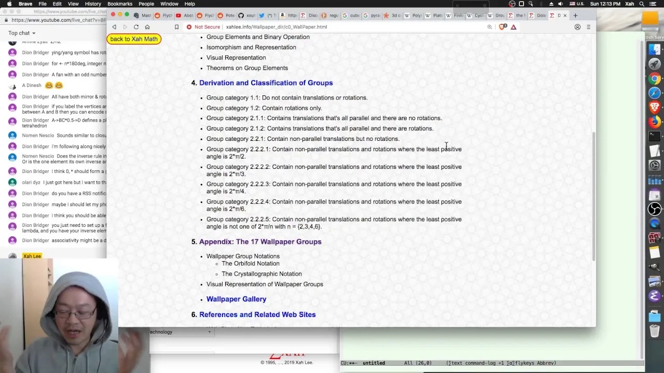Bookmark this page with the bookmark icon
The width and height of the screenshot is (664, 373).
click(x=176, y=27)
